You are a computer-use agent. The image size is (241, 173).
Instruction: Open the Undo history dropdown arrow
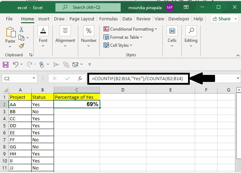tap(21, 64)
